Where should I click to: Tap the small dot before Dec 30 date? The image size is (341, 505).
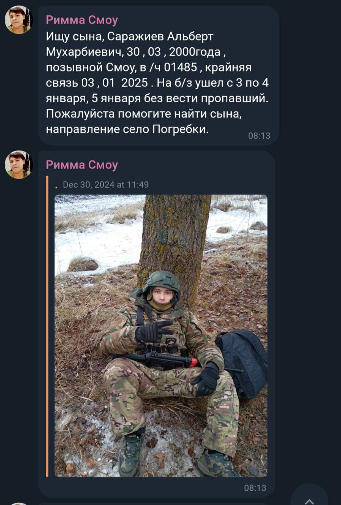pyautogui.click(x=56, y=187)
